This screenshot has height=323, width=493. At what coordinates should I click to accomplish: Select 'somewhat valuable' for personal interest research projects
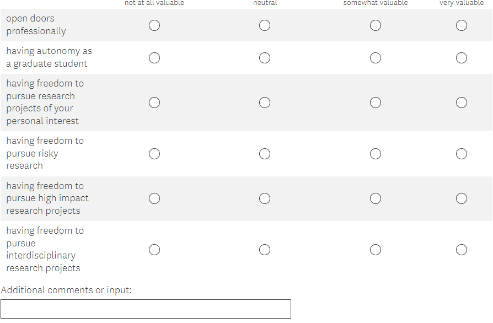pos(376,103)
